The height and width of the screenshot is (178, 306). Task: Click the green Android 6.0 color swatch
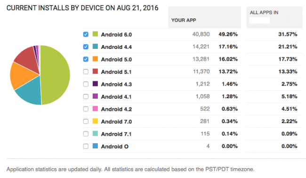click(95, 34)
